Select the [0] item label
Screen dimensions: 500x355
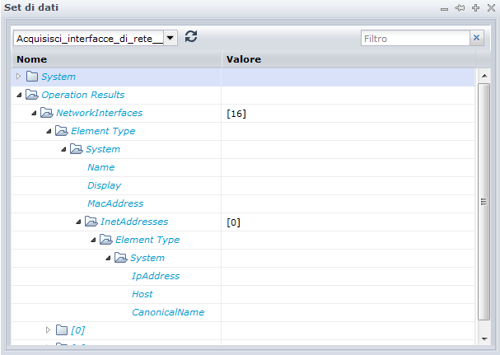point(78,330)
